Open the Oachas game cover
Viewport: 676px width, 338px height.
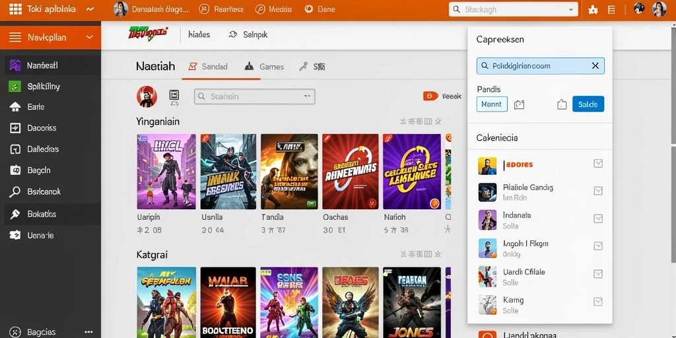click(x=351, y=172)
